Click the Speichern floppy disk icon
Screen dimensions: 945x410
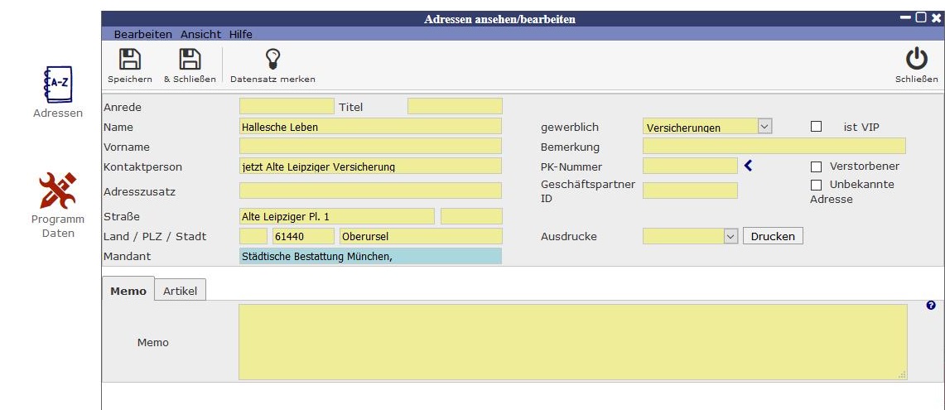point(129,60)
